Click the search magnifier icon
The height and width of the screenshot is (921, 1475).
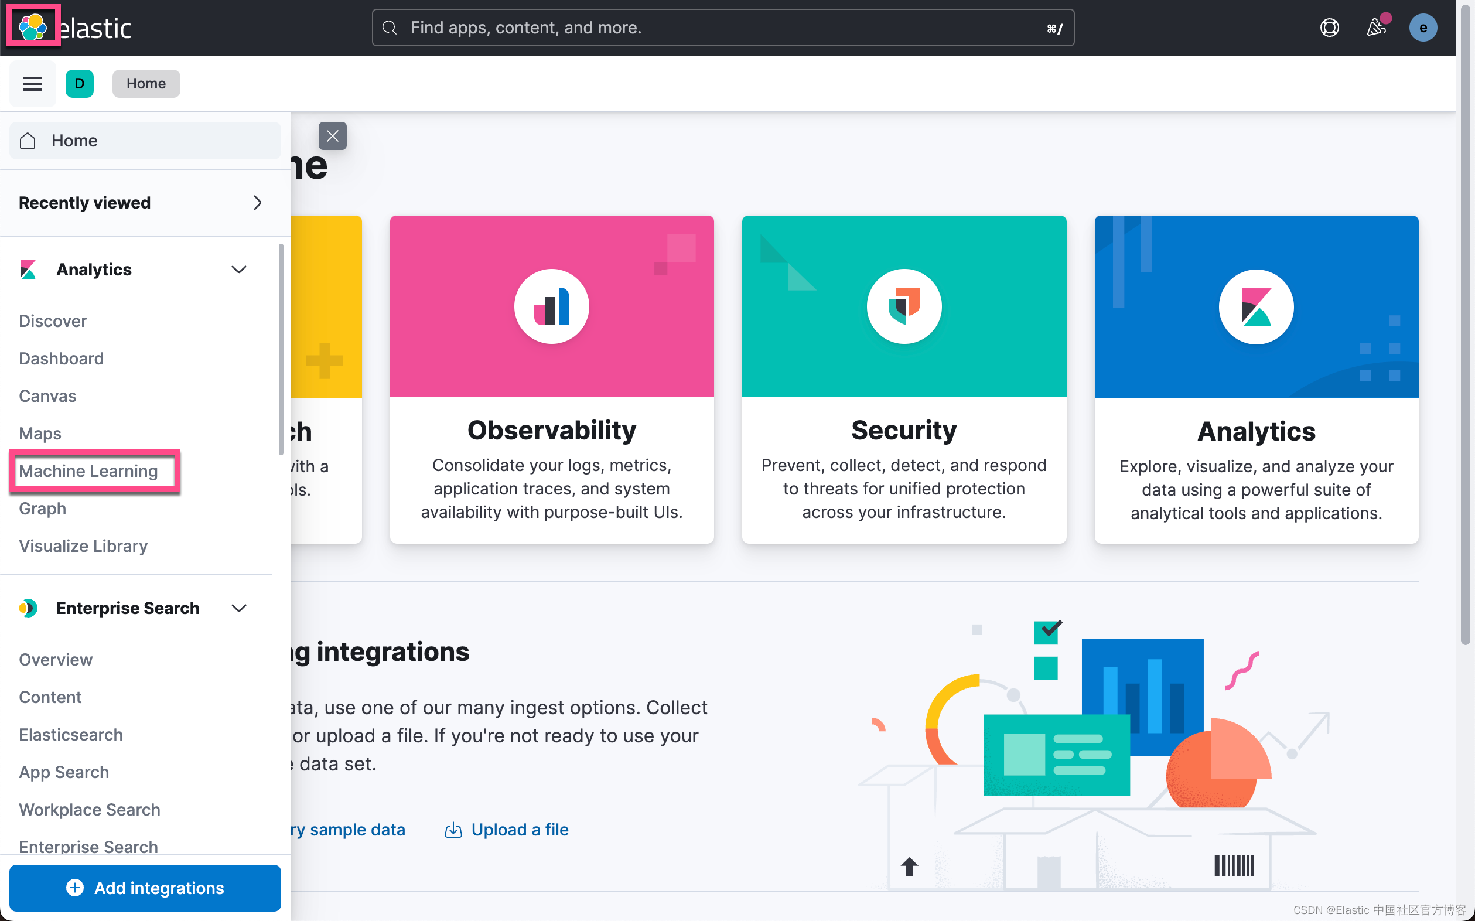390,28
